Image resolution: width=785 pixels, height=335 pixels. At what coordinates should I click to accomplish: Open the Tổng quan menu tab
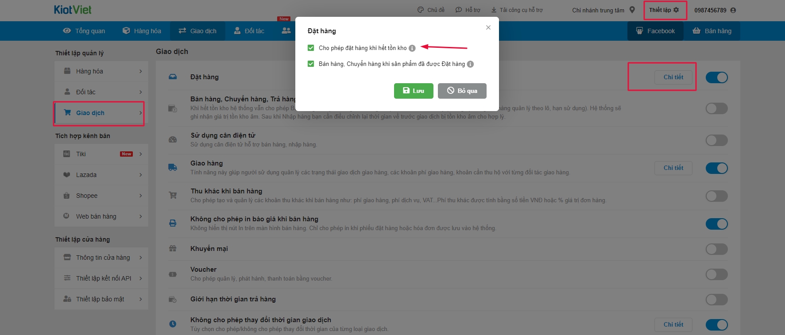84,31
